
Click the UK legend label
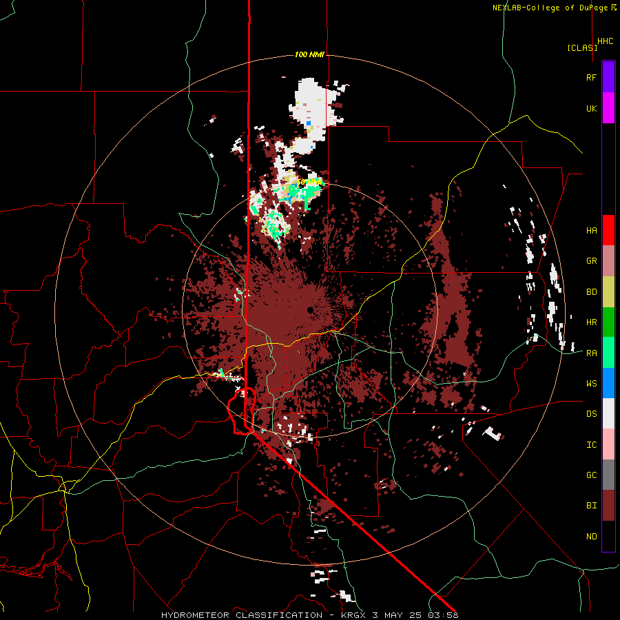click(x=592, y=108)
